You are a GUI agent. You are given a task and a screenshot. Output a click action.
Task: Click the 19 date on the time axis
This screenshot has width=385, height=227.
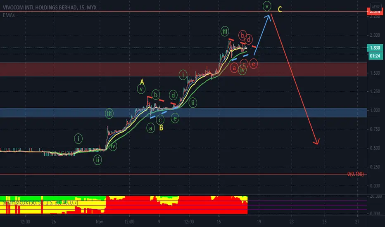[x=259, y=222]
